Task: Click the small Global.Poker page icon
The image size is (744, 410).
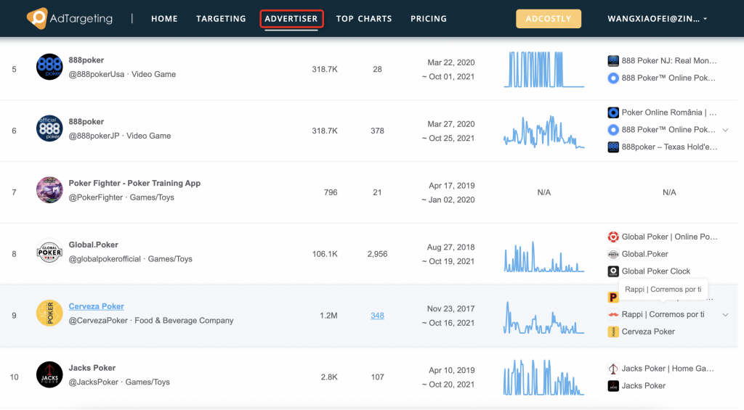Action: click(x=613, y=254)
